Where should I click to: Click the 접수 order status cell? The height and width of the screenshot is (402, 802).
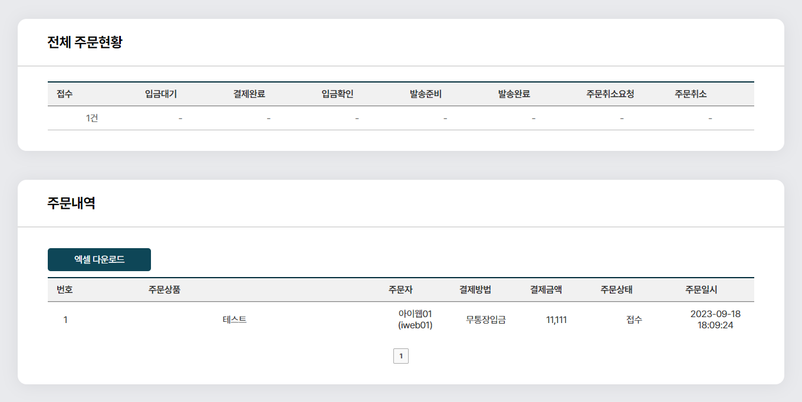pyautogui.click(x=634, y=320)
